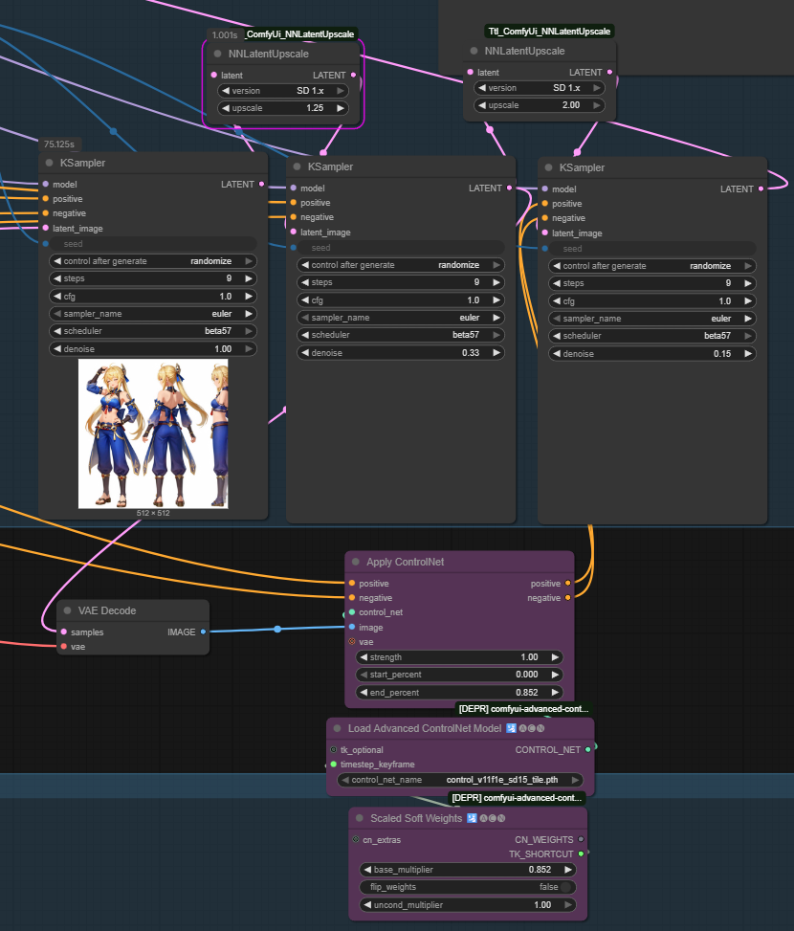Collapse the Scaled Soft Weights node

click(359, 818)
